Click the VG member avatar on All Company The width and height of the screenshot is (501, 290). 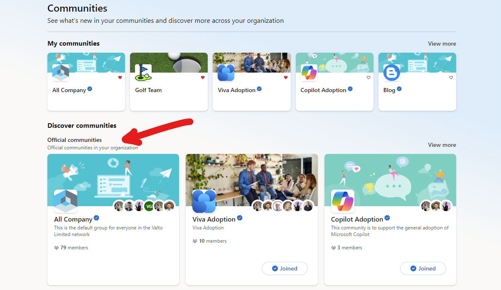pyautogui.click(x=149, y=206)
